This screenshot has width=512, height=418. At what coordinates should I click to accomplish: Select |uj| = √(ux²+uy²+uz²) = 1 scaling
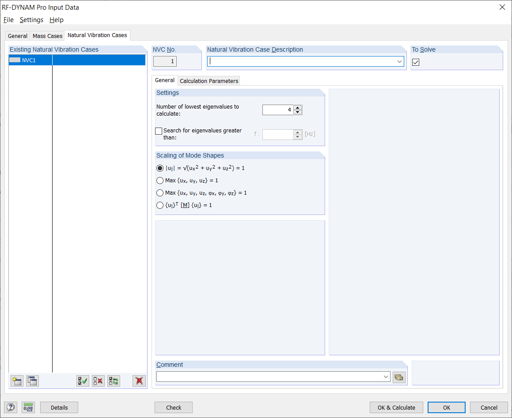point(159,168)
